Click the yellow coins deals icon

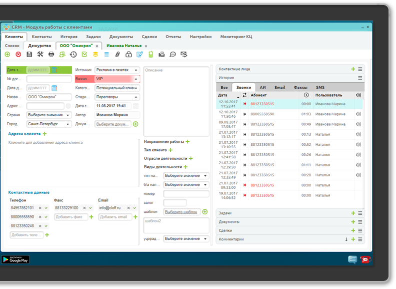click(x=95, y=55)
